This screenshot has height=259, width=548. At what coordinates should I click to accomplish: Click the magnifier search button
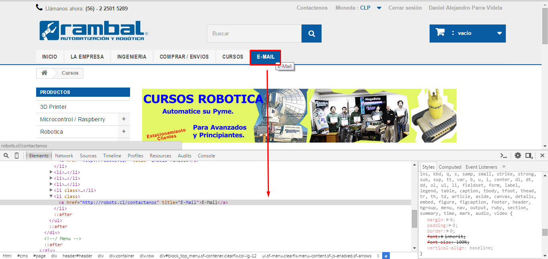[x=312, y=33]
